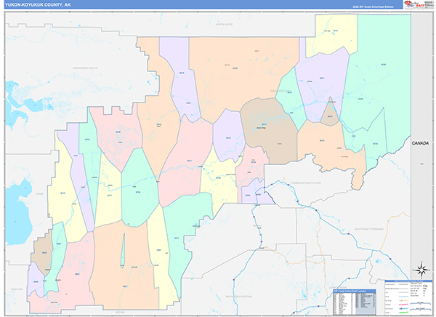Click the "NORTHWEST ARCTIC" borough label
The width and height of the screenshot is (436, 317).
(85, 68)
